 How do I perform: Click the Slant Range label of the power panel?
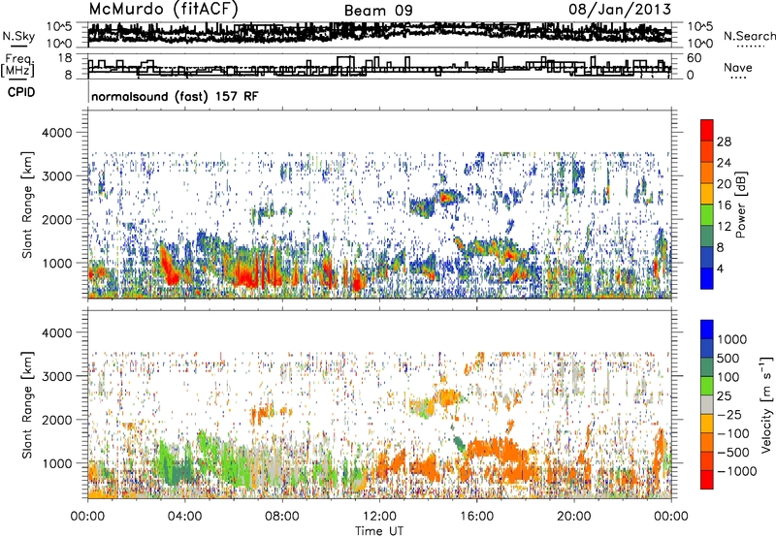pyautogui.click(x=27, y=205)
